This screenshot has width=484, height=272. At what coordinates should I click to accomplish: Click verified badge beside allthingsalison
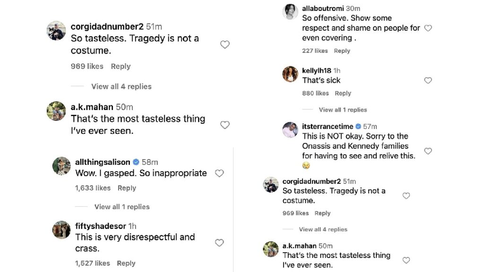pyautogui.click(x=136, y=162)
